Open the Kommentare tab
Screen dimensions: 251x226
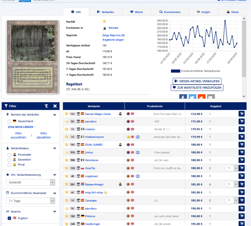170,12
